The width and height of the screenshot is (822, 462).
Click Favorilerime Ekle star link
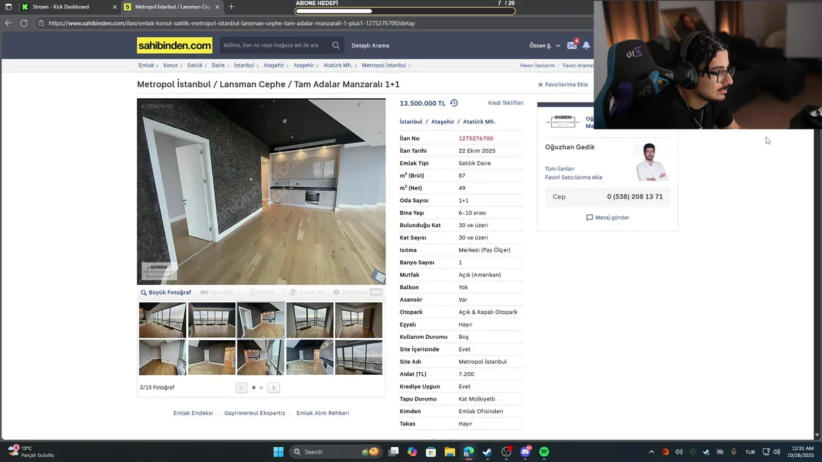coord(563,85)
